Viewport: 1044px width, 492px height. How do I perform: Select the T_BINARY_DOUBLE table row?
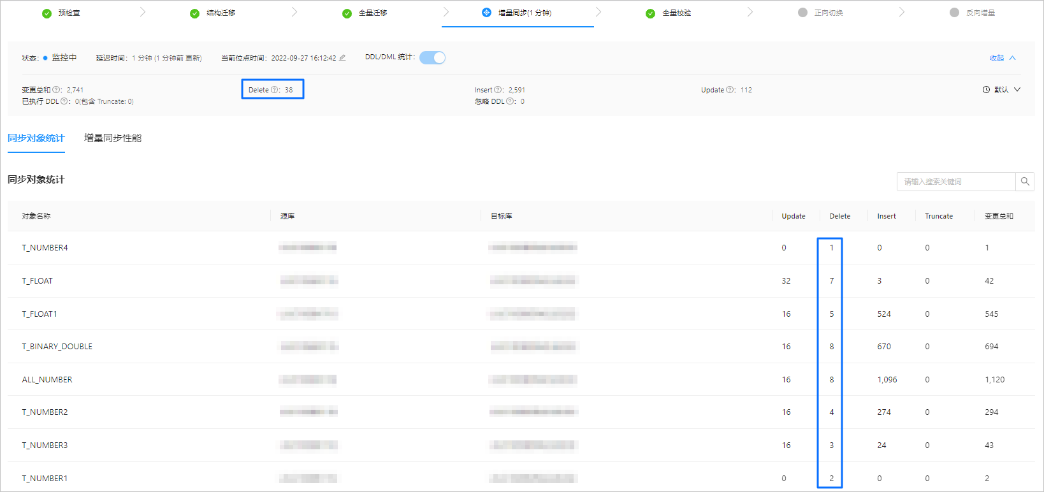point(57,347)
